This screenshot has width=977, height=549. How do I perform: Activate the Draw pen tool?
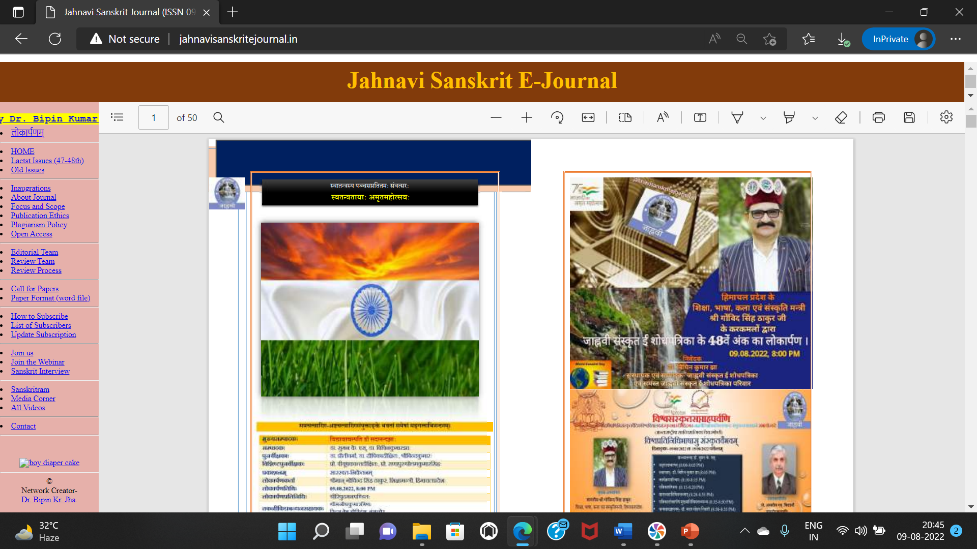point(737,117)
